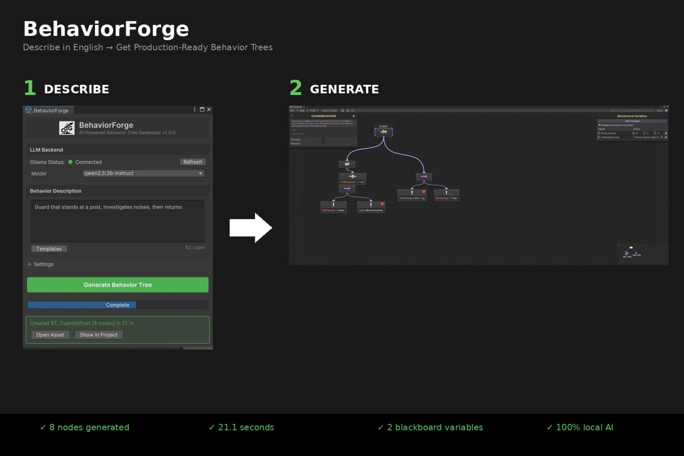Viewport: 684px width, 456px height.
Task: Click the graph file icon next to Select Graph
Action: pyautogui.click(x=343, y=110)
